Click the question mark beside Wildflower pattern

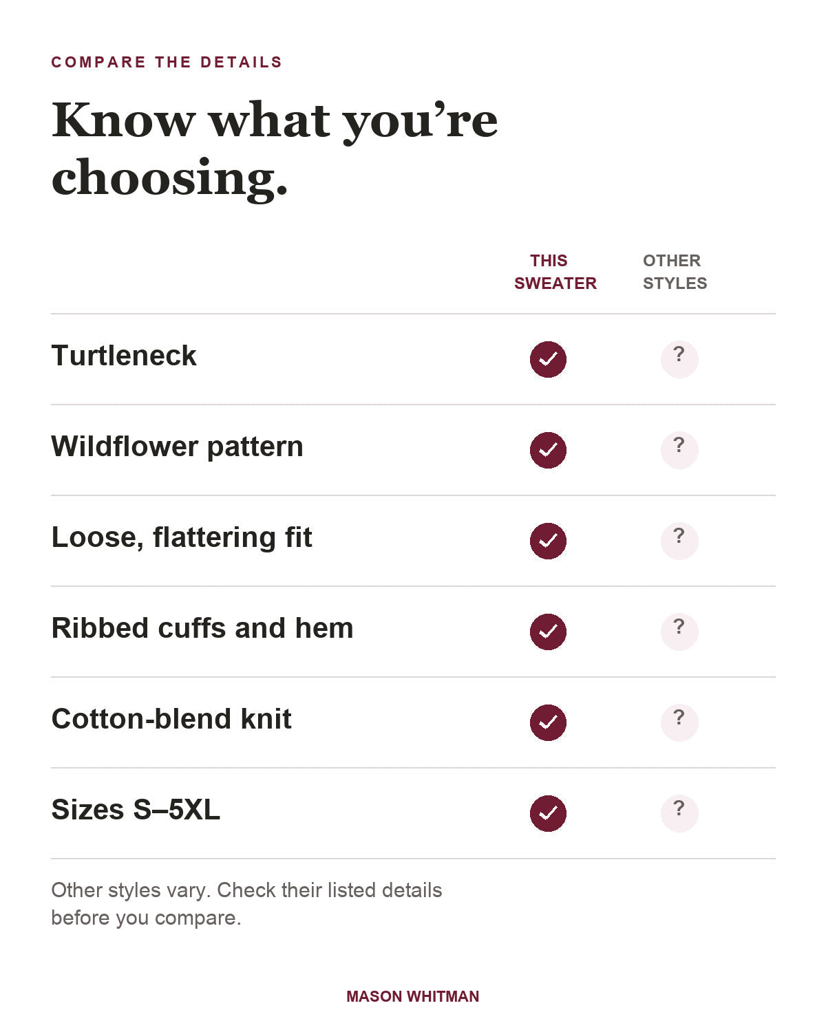point(679,450)
